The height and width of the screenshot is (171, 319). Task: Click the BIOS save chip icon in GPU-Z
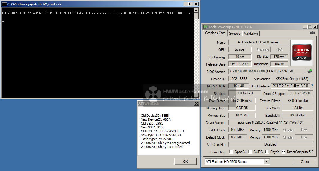click(310, 71)
